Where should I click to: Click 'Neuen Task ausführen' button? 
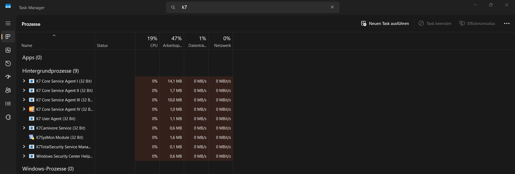pos(385,24)
